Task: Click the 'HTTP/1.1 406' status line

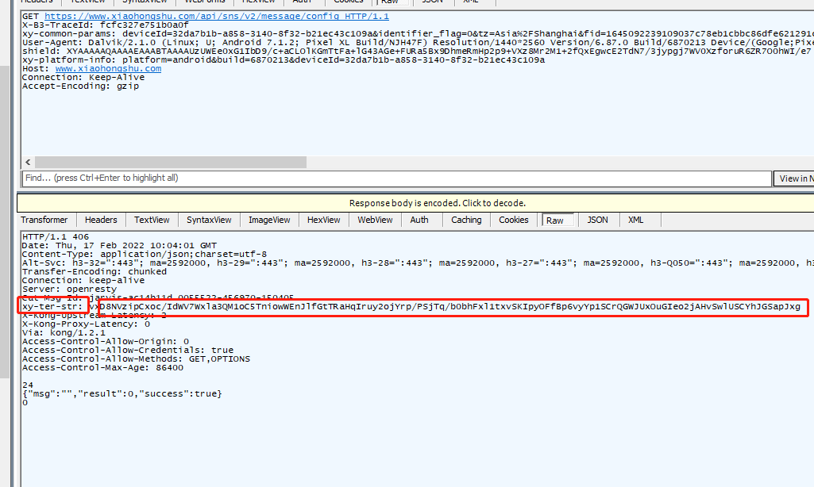Action: (x=56, y=237)
